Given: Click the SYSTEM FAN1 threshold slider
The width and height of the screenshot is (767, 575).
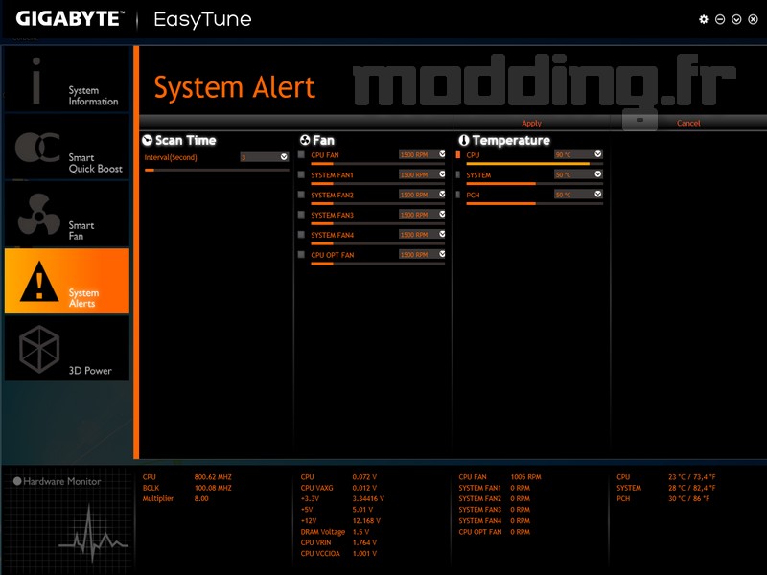Looking at the screenshot, I should click(x=378, y=184).
